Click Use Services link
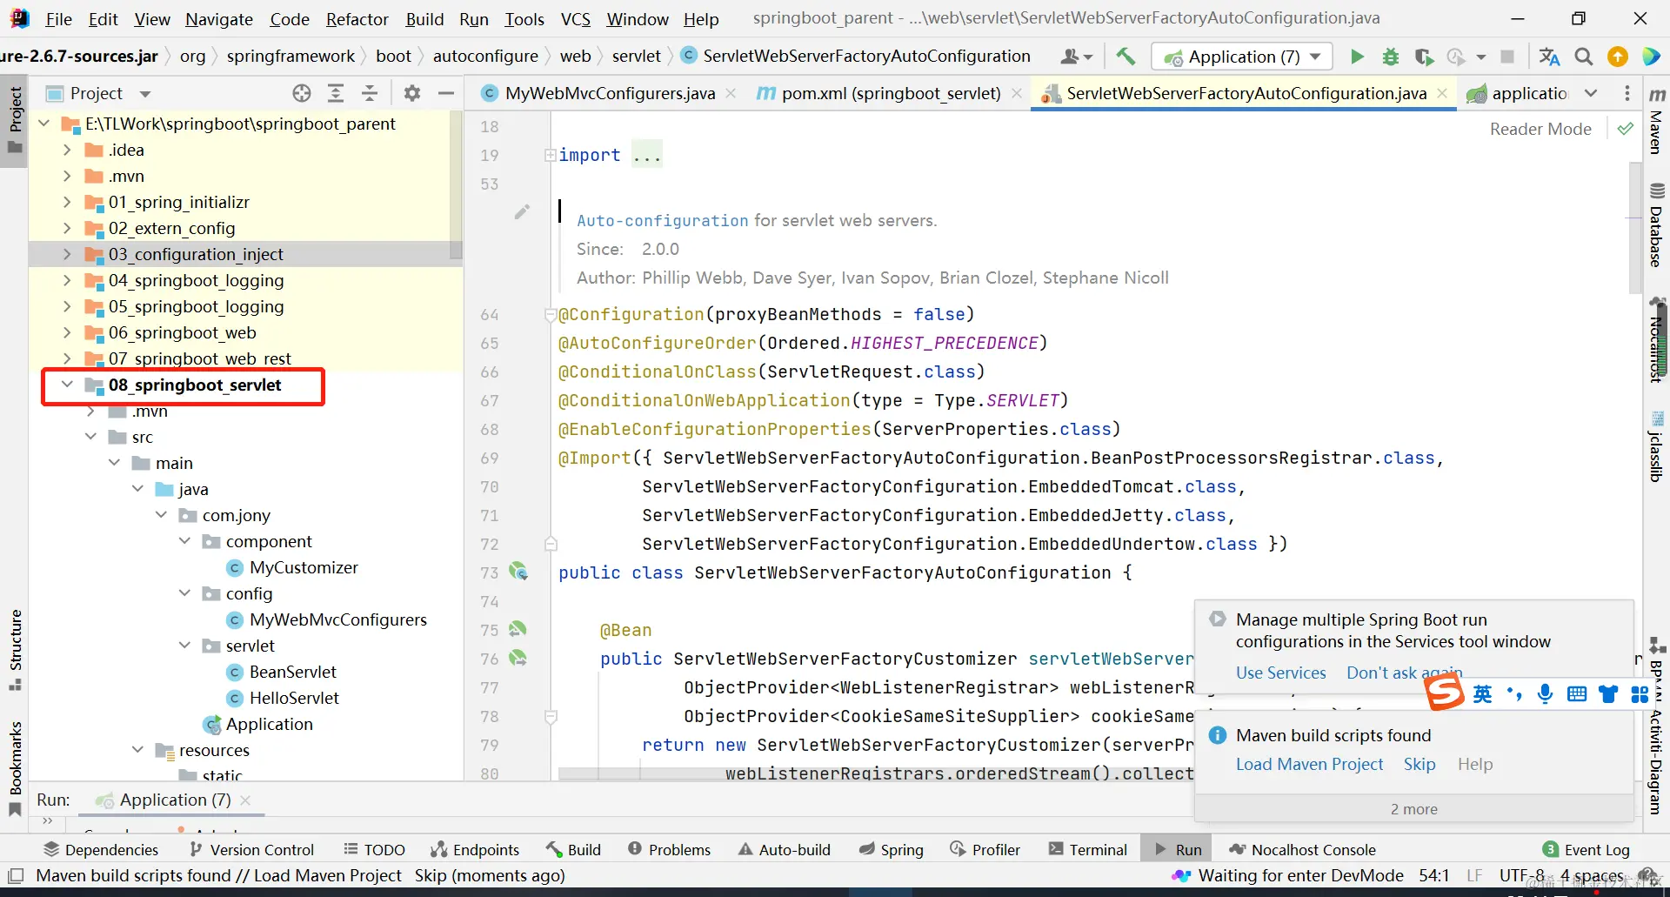This screenshot has height=897, width=1670. click(x=1281, y=673)
